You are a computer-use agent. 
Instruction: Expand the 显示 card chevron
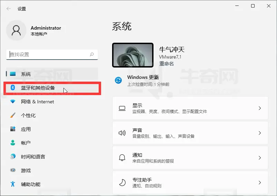pyautogui.click(x=260, y=108)
